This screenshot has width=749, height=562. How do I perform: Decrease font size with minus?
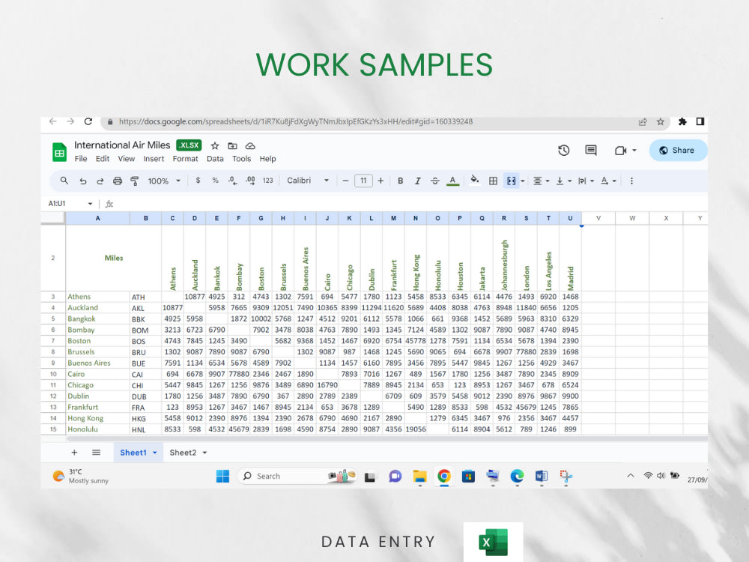[x=345, y=181]
